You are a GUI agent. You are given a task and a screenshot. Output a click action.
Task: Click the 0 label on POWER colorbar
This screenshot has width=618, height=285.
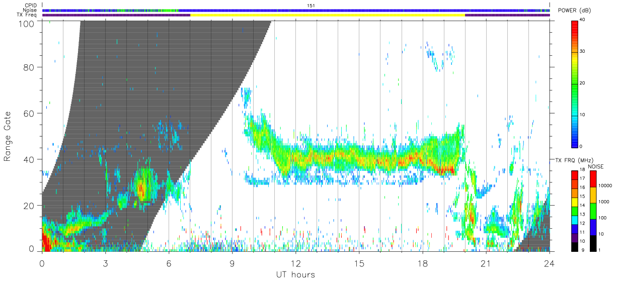581,146
